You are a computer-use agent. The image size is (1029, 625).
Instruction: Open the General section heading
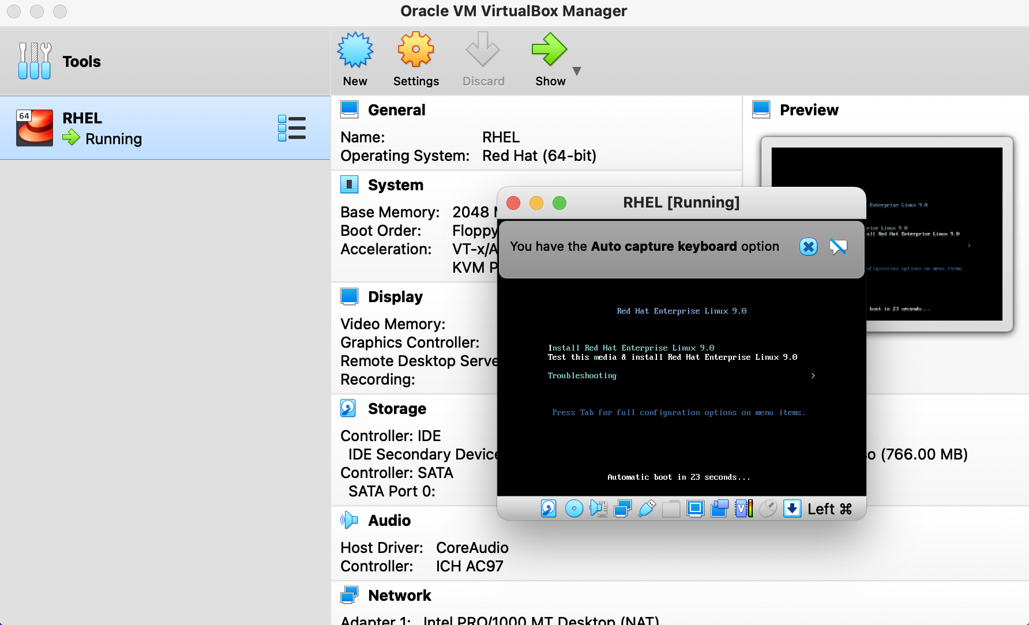[396, 110]
